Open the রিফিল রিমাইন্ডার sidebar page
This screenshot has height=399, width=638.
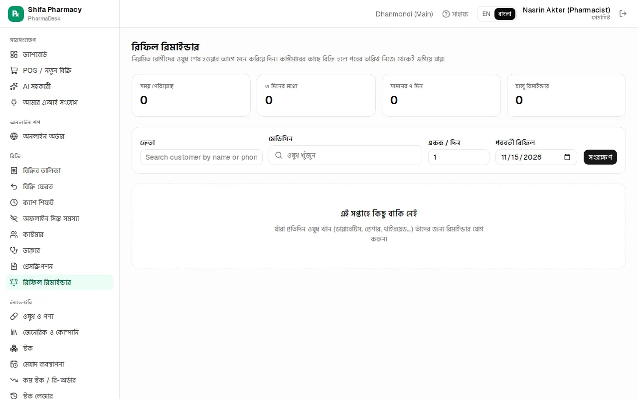60,282
